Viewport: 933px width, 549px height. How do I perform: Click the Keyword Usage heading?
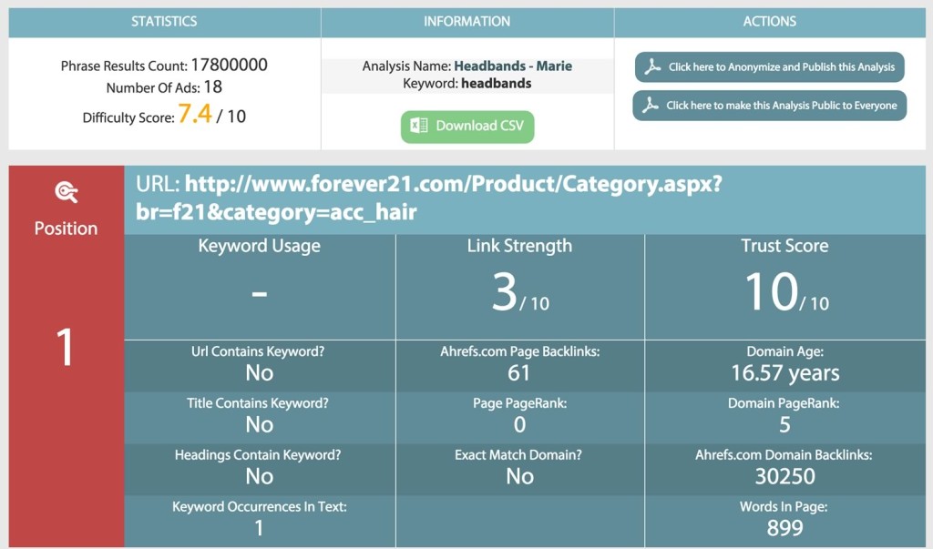click(x=260, y=246)
